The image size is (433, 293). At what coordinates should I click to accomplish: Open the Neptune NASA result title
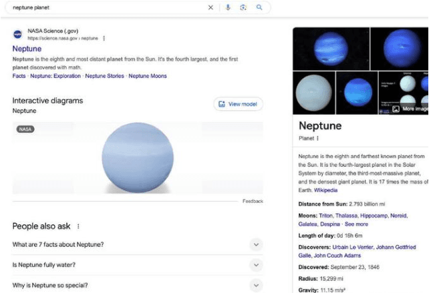[27, 49]
